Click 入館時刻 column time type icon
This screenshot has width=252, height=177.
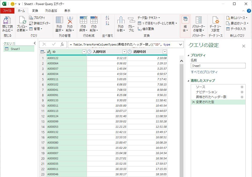[x=89, y=52]
